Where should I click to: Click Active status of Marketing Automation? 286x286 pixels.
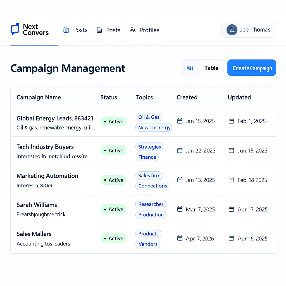(x=113, y=180)
